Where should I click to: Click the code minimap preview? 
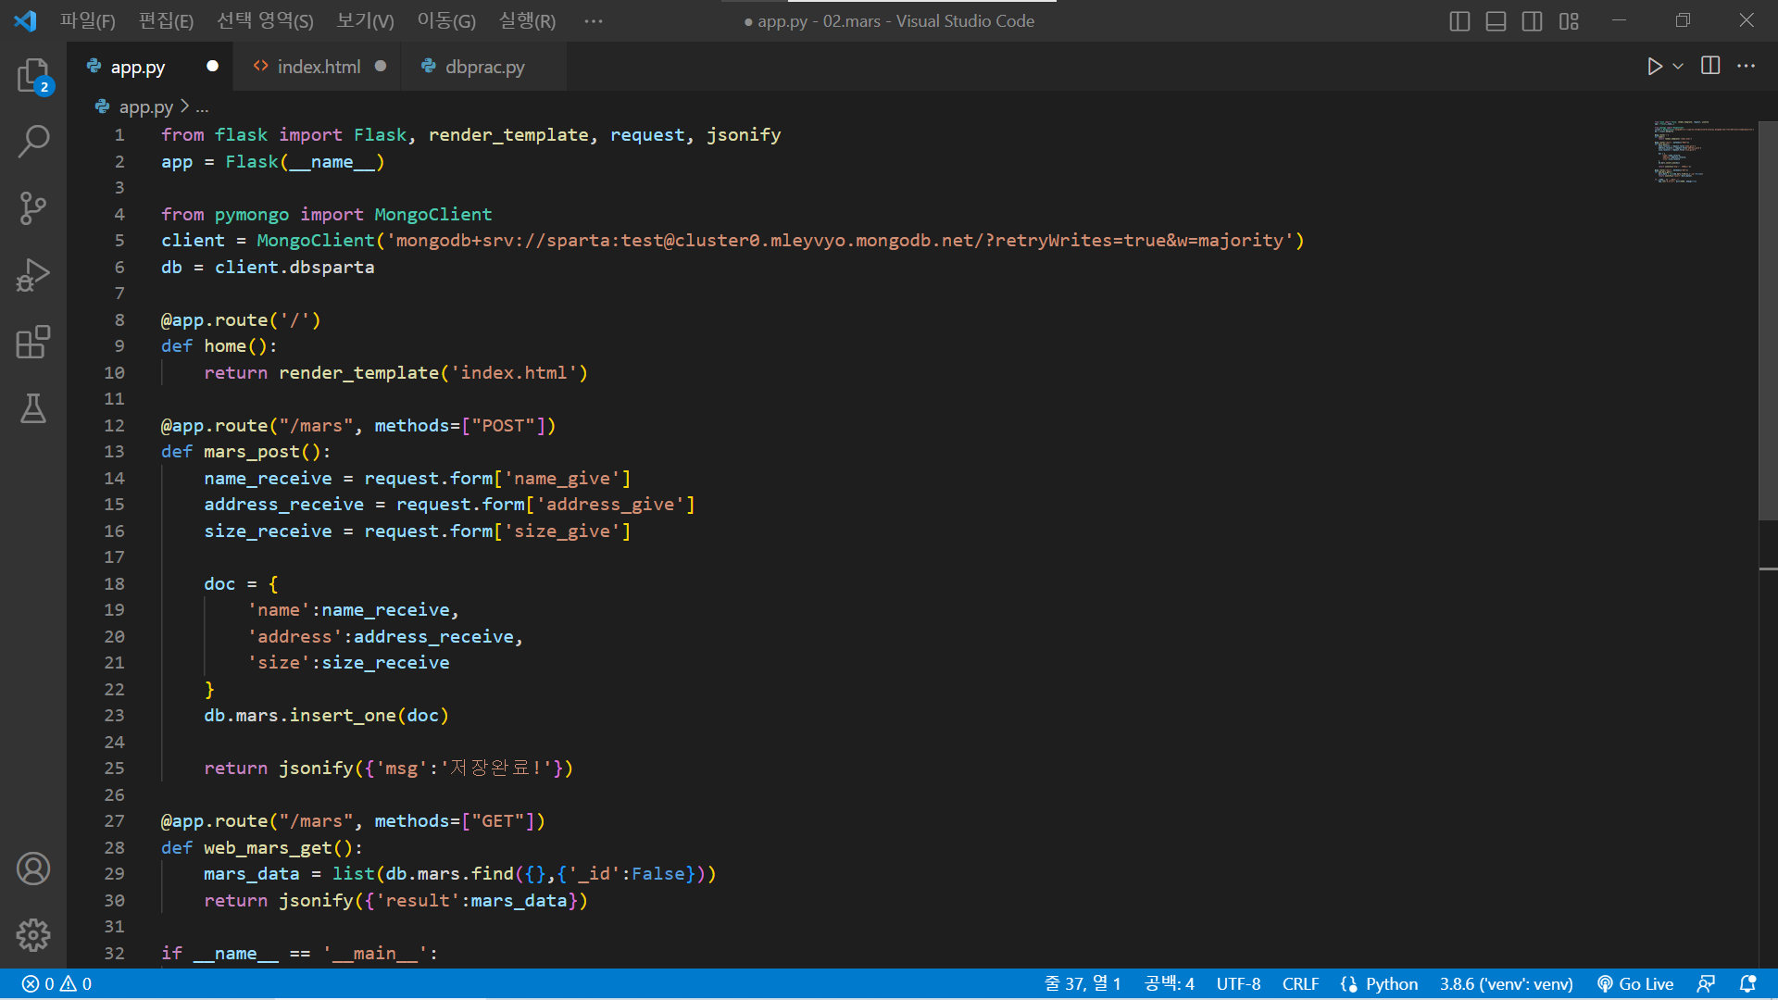tap(1702, 152)
